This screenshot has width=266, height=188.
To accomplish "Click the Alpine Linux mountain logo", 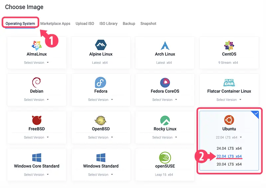I will click(101, 45).
